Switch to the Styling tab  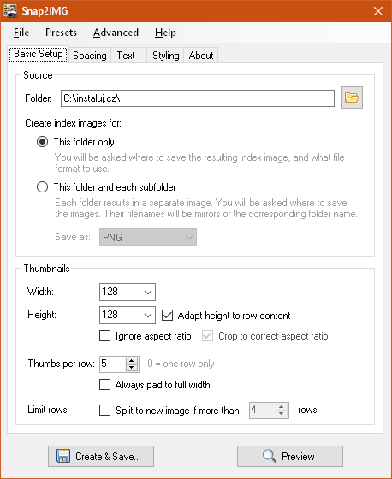(x=166, y=56)
